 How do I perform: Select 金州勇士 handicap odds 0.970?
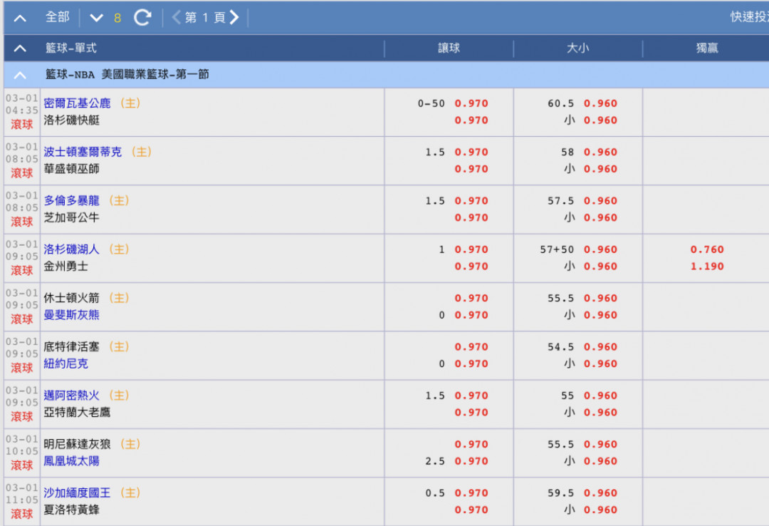tap(471, 266)
